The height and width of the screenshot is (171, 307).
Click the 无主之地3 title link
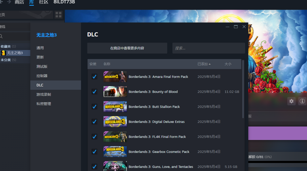(46, 35)
